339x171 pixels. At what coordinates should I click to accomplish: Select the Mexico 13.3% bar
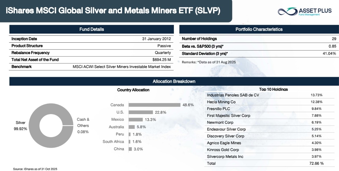tap(135, 120)
